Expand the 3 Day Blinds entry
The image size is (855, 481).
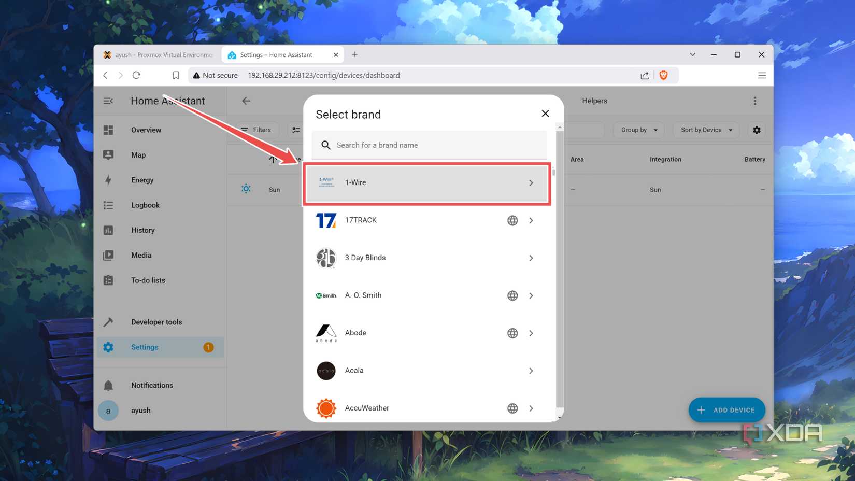click(x=531, y=258)
